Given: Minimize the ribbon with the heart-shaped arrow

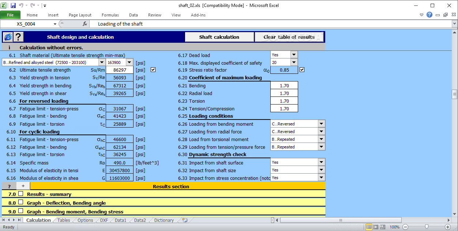Looking at the screenshot, I should (x=422, y=15).
